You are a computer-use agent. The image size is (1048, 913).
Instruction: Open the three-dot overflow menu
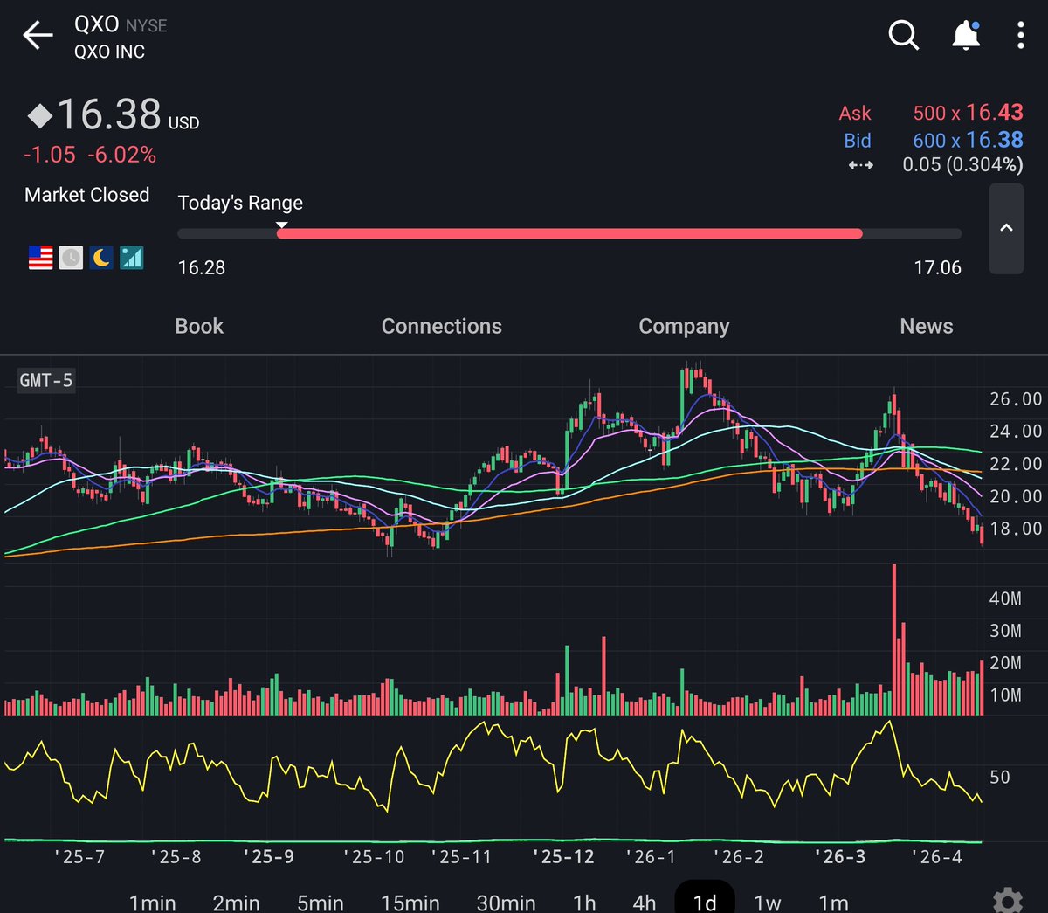(x=1020, y=36)
